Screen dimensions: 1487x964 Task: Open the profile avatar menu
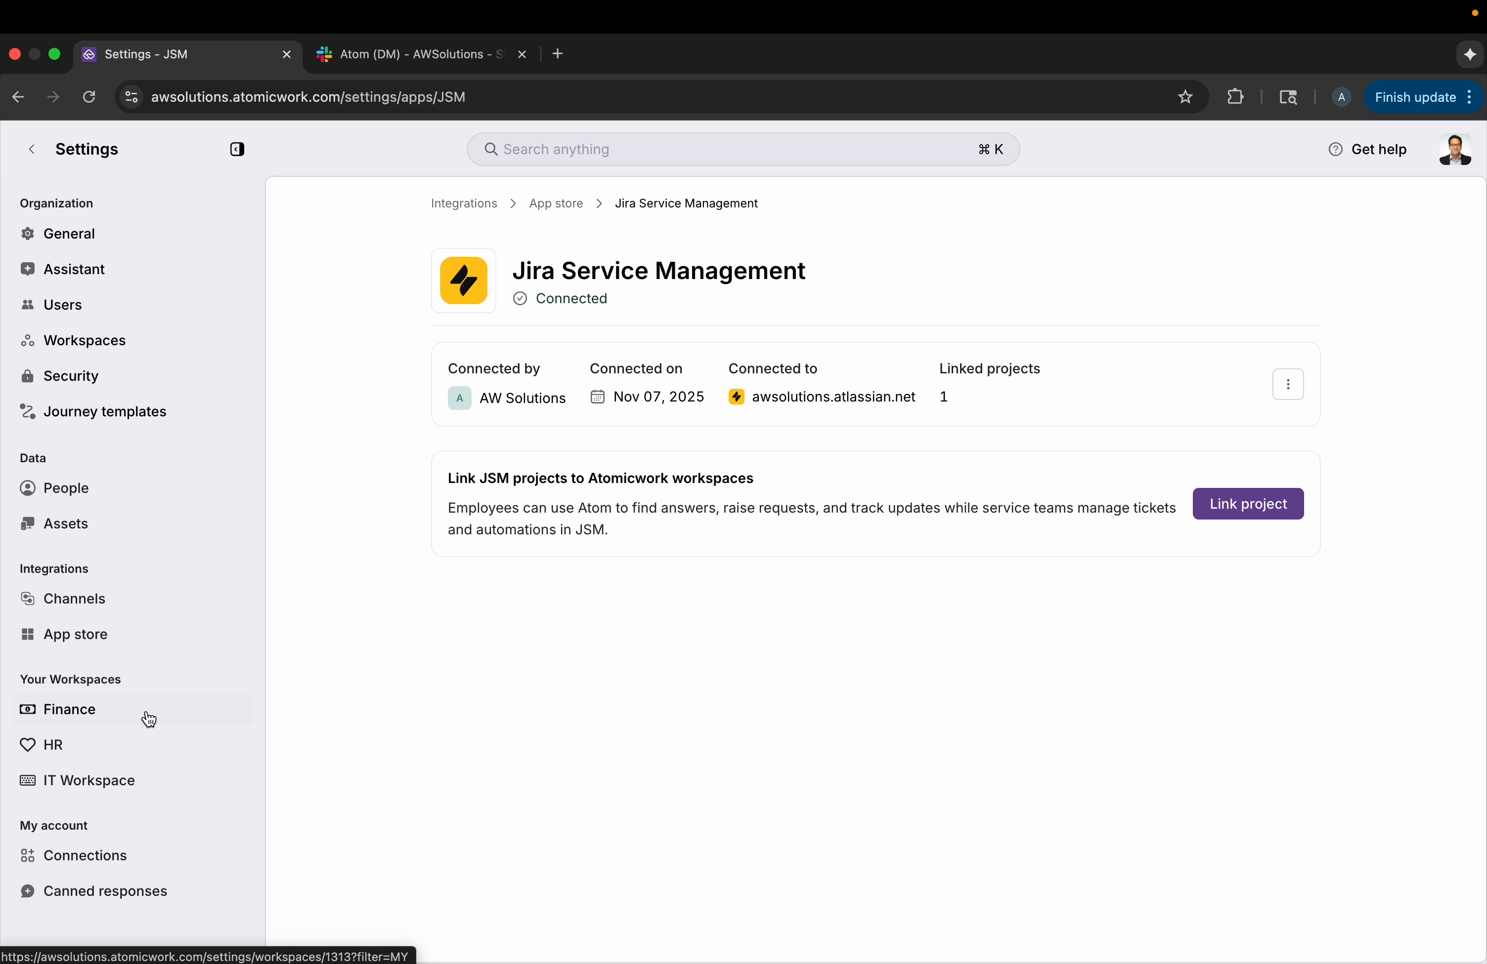(1454, 149)
